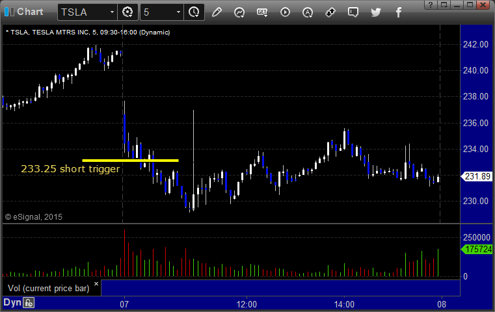Image resolution: width=495 pixels, height=312 pixels.
Task: Open the comment bubble icon
Action: point(353,12)
